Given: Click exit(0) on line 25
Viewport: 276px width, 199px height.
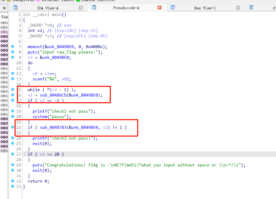Looking at the screenshot, I should click(x=42, y=144).
